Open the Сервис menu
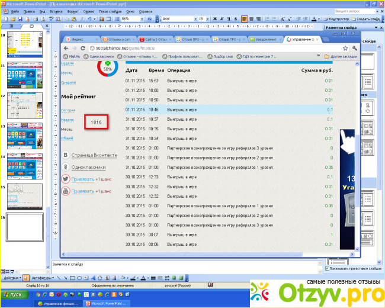Screen dimensions: 385x308 click(89, 11)
